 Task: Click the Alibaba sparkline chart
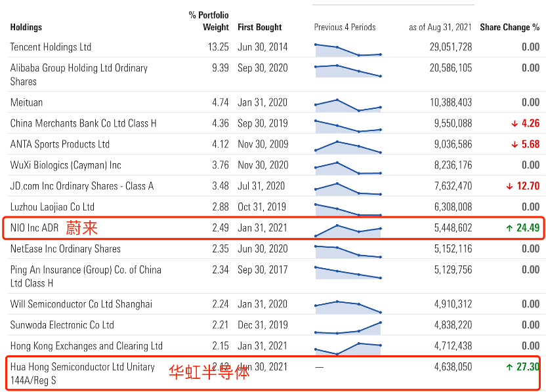348,71
